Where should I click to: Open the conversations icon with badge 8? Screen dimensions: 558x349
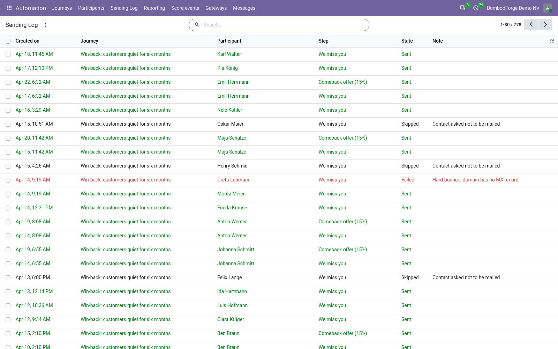pos(463,8)
